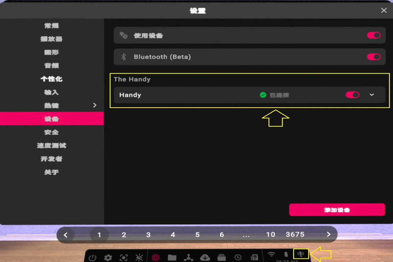Viewport: 393px width, 262px height.
Task: Turn off the Handy device toggle
Action: tap(353, 95)
